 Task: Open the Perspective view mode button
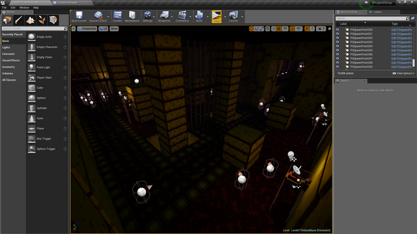[87, 29]
